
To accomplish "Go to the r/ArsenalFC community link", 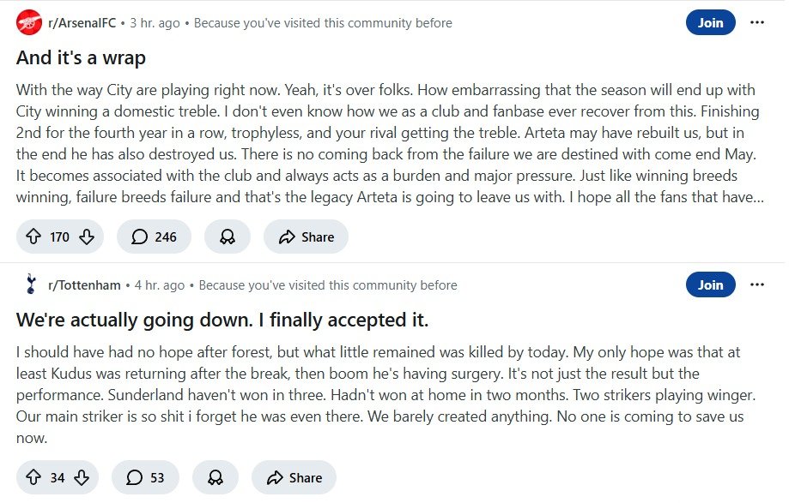I will (82, 23).
